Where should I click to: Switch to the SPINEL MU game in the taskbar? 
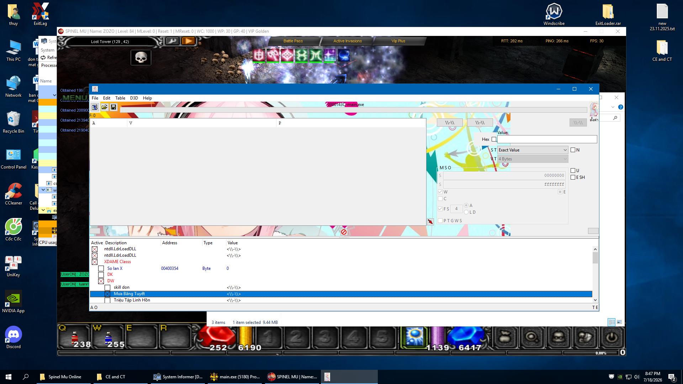coord(292,377)
